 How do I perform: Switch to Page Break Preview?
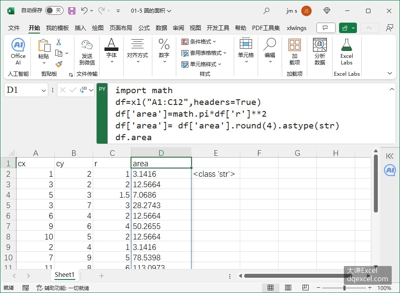click(306, 288)
